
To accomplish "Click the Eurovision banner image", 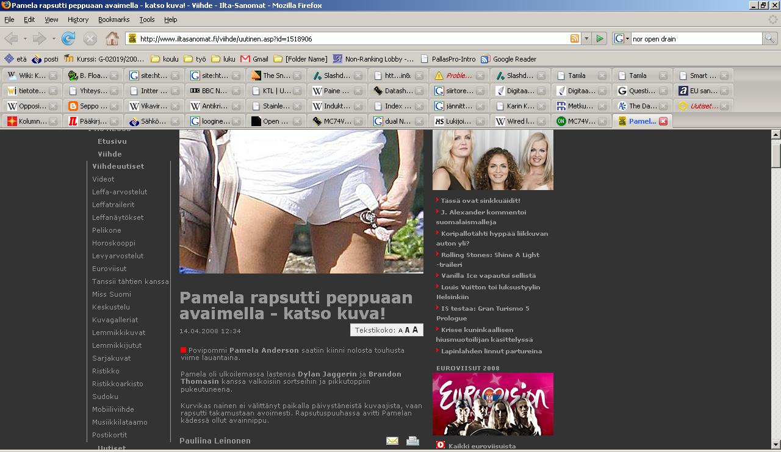I will [492, 404].
